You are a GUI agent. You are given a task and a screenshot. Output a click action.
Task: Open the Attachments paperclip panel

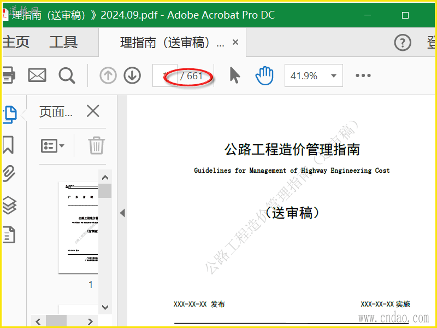[9, 173]
